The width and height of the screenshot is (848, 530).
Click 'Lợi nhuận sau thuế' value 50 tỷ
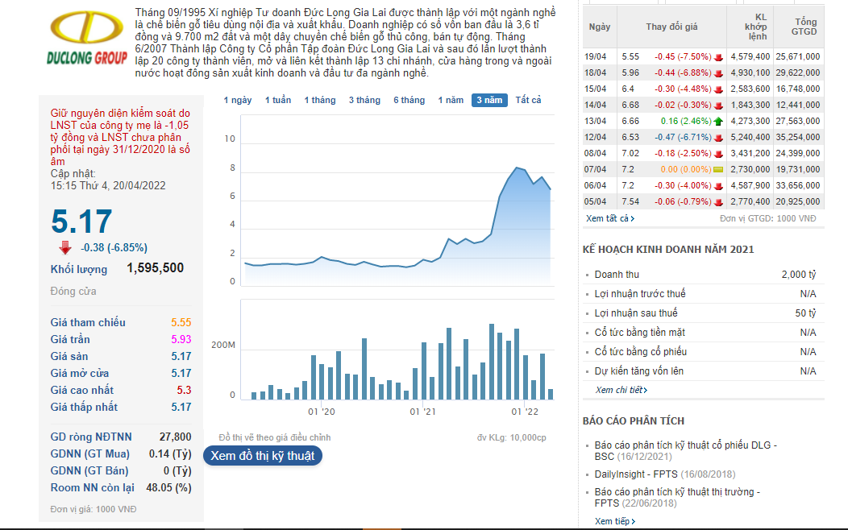[805, 313]
